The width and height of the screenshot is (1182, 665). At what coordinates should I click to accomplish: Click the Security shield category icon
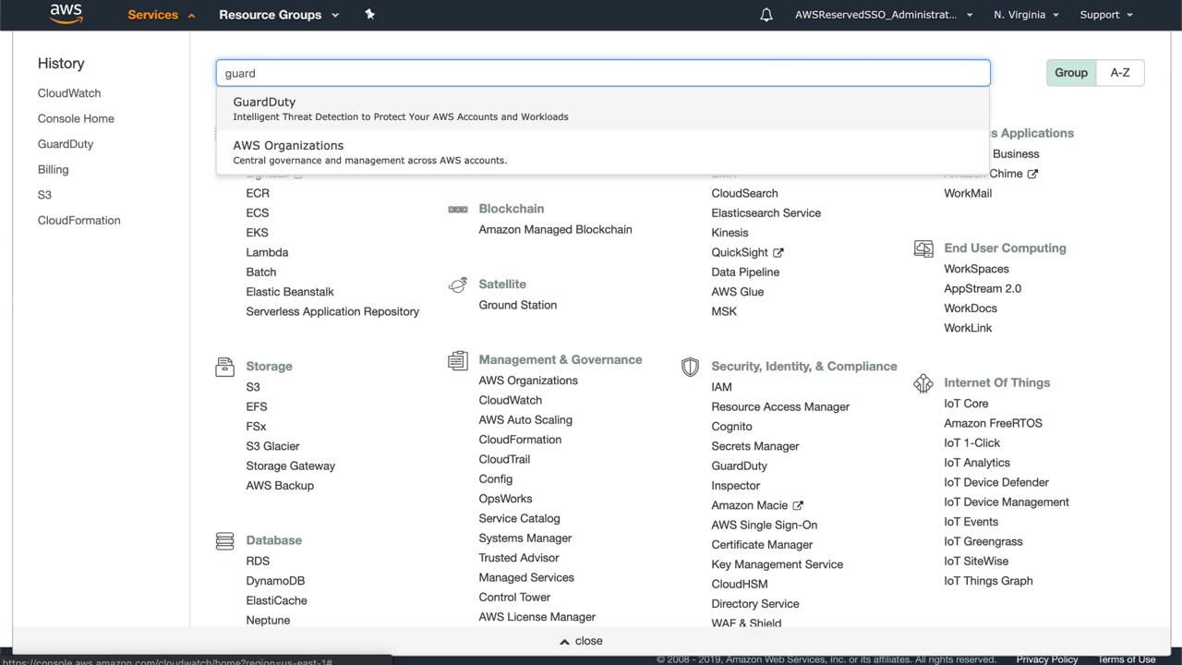click(690, 367)
